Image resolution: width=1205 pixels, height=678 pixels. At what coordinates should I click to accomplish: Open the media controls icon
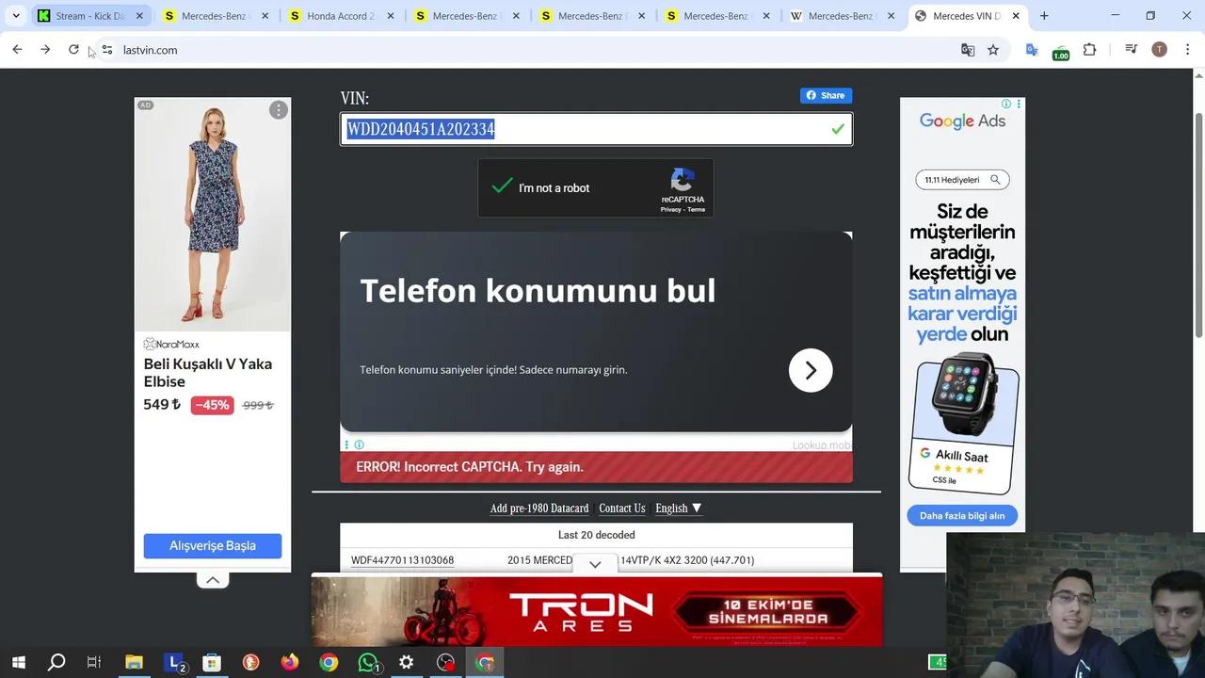(1132, 50)
